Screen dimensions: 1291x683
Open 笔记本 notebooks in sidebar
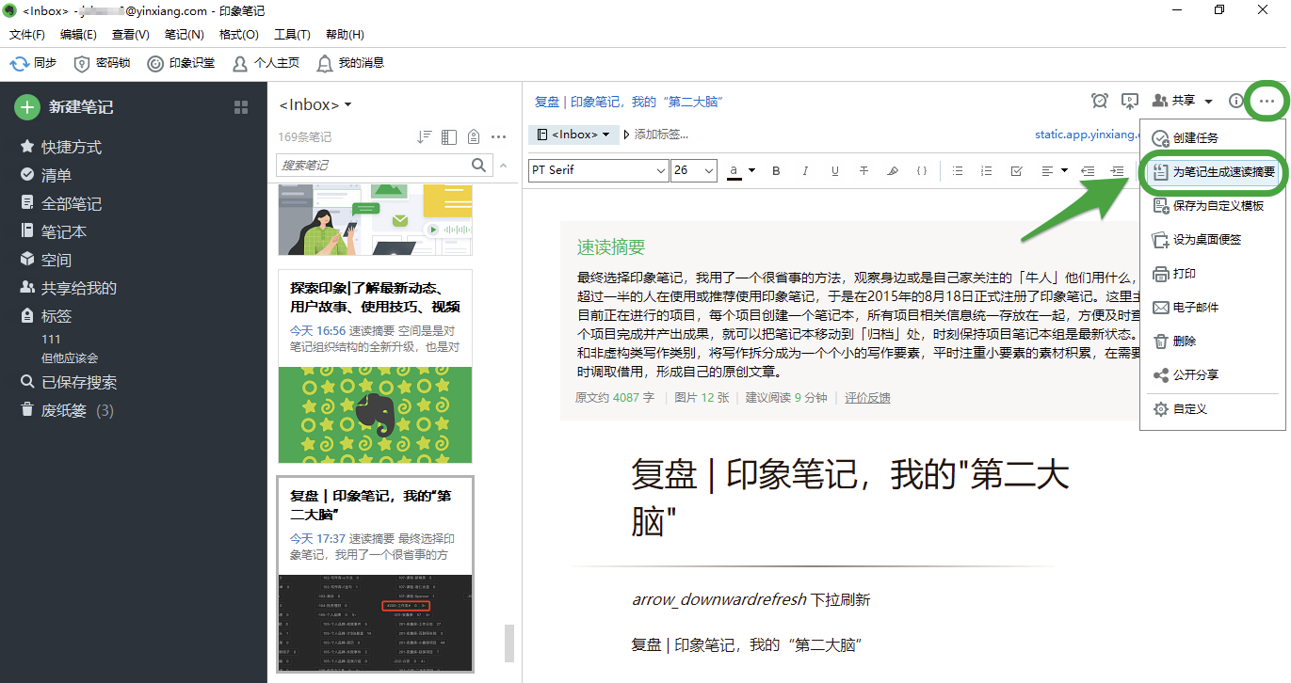54,231
